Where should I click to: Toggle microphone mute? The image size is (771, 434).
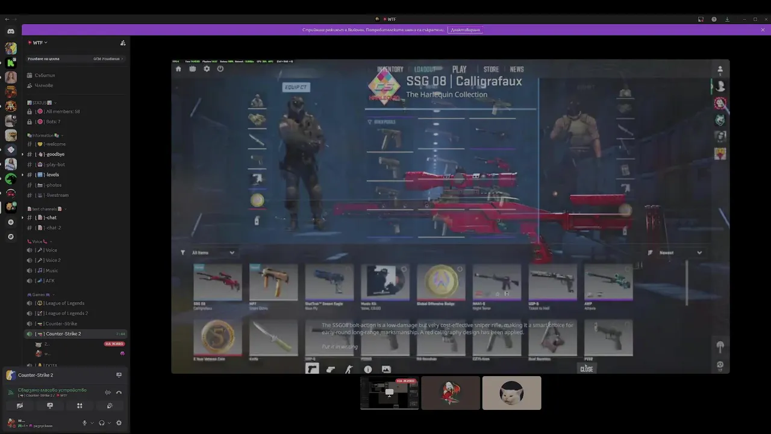pyautogui.click(x=85, y=423)
